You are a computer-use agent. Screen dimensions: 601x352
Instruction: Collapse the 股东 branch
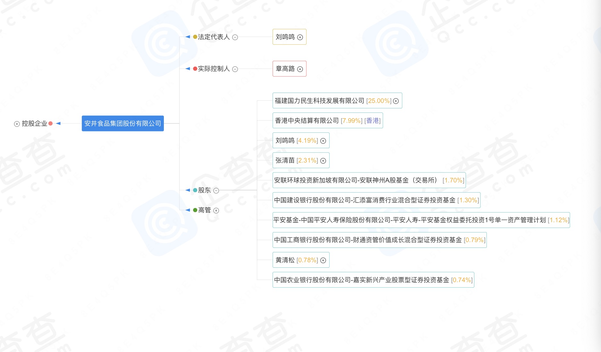216,190
